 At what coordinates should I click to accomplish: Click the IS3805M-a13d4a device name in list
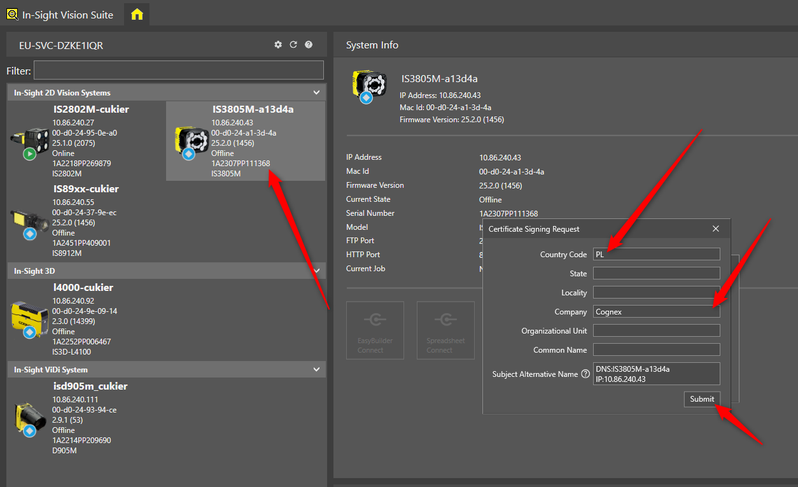(x=253, y=109)
